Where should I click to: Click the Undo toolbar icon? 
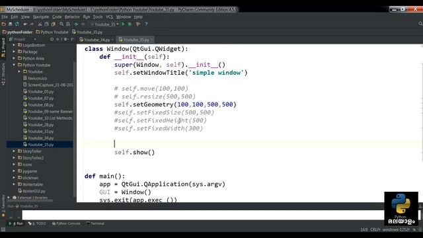[x=25, y=24]
